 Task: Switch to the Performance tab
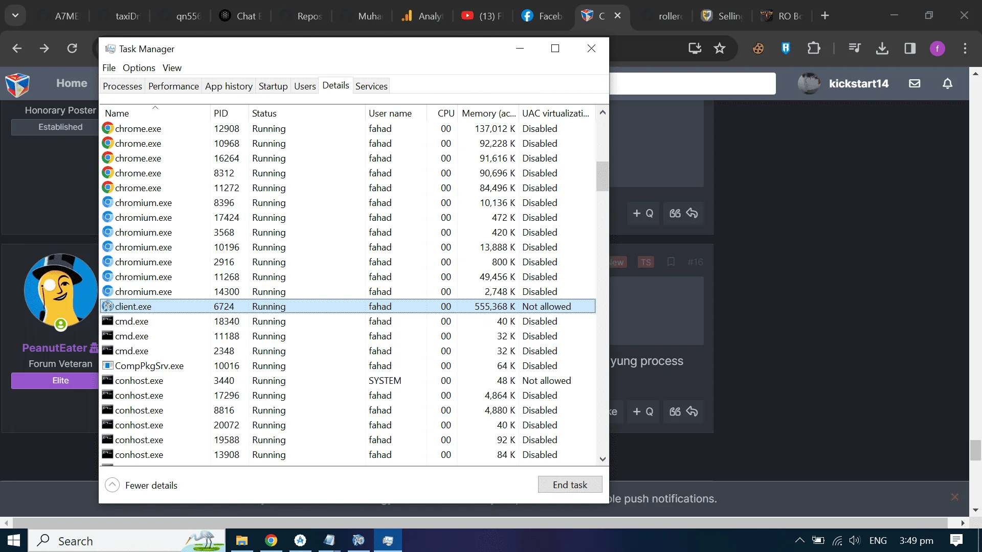pos(173,86)
